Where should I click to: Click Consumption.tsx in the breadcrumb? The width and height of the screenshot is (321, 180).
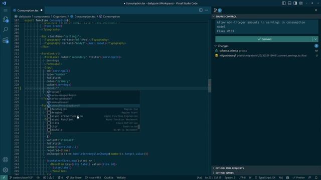coord(85,16)
